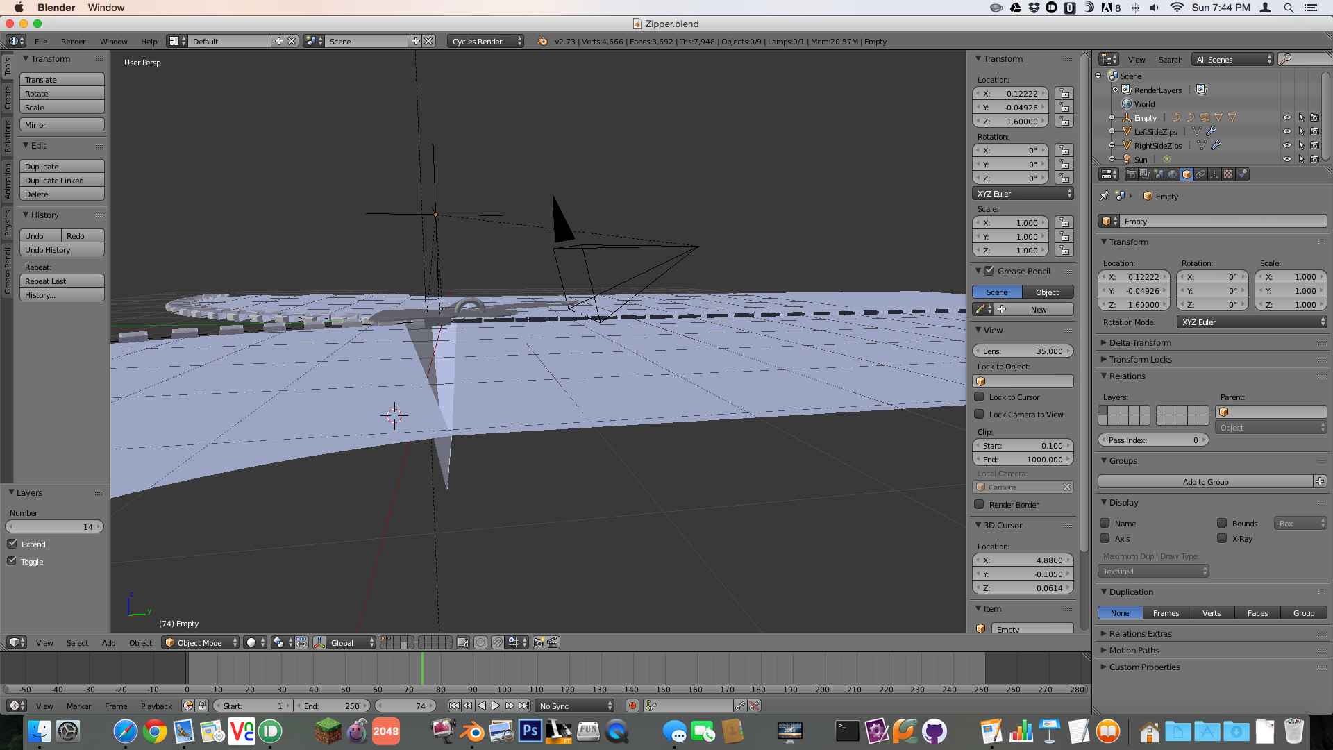
Task: Uncheck the Extend checkbox in Layers
Action: [12, 544]
